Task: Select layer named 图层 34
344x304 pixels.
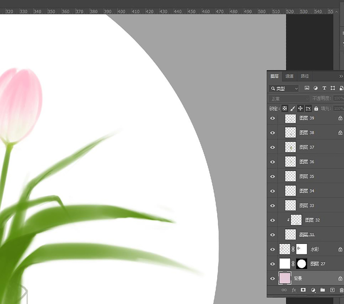Action: coord(307,191)
